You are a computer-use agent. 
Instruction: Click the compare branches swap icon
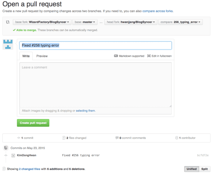pyautogui.click(x=8, y=22)
